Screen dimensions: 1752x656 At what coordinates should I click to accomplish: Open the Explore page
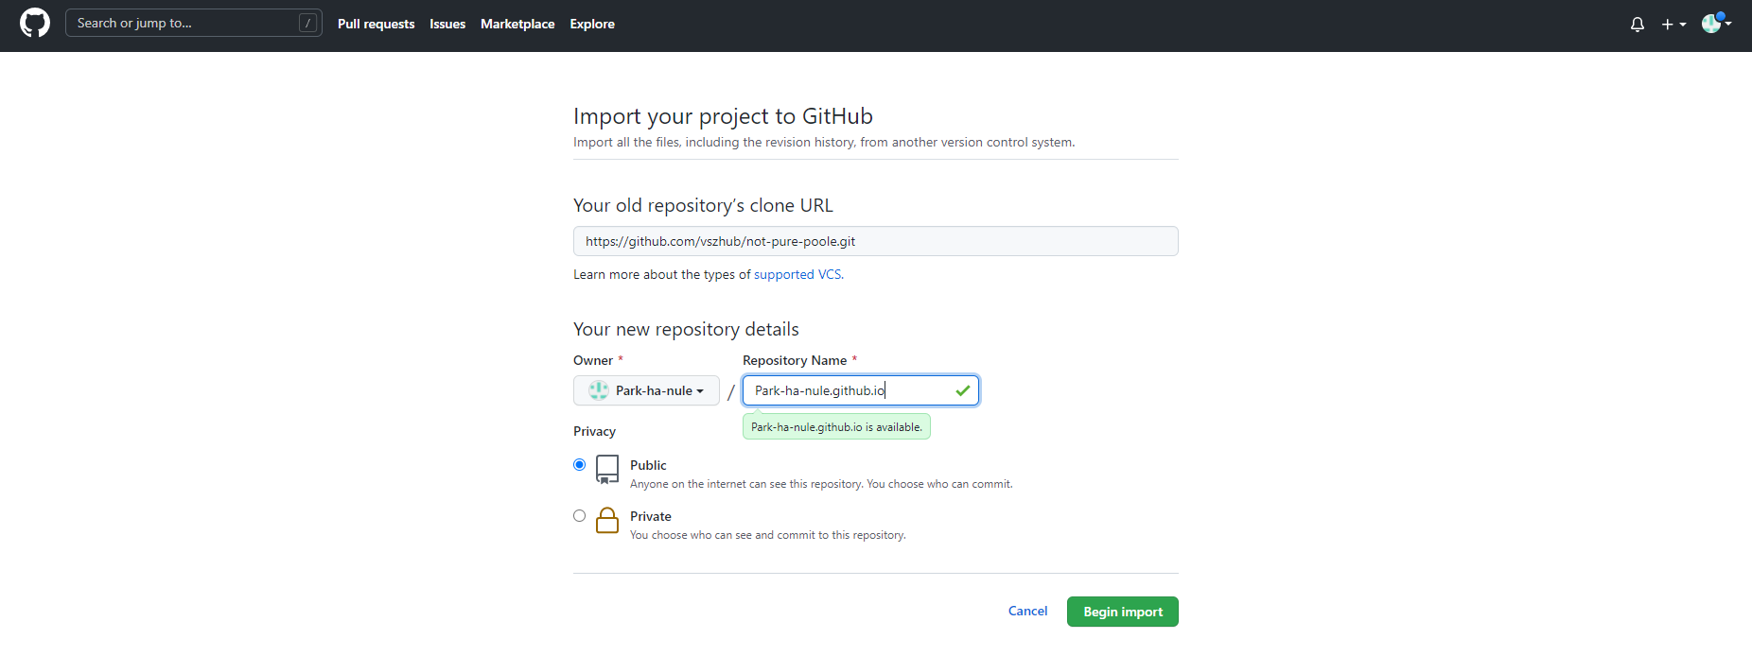click(592, 24)
